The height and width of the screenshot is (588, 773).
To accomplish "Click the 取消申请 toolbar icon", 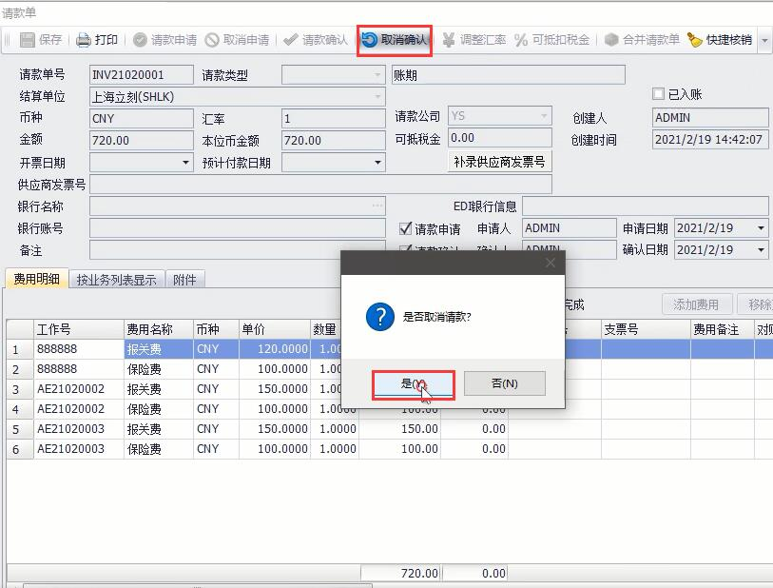I will 212,40.
